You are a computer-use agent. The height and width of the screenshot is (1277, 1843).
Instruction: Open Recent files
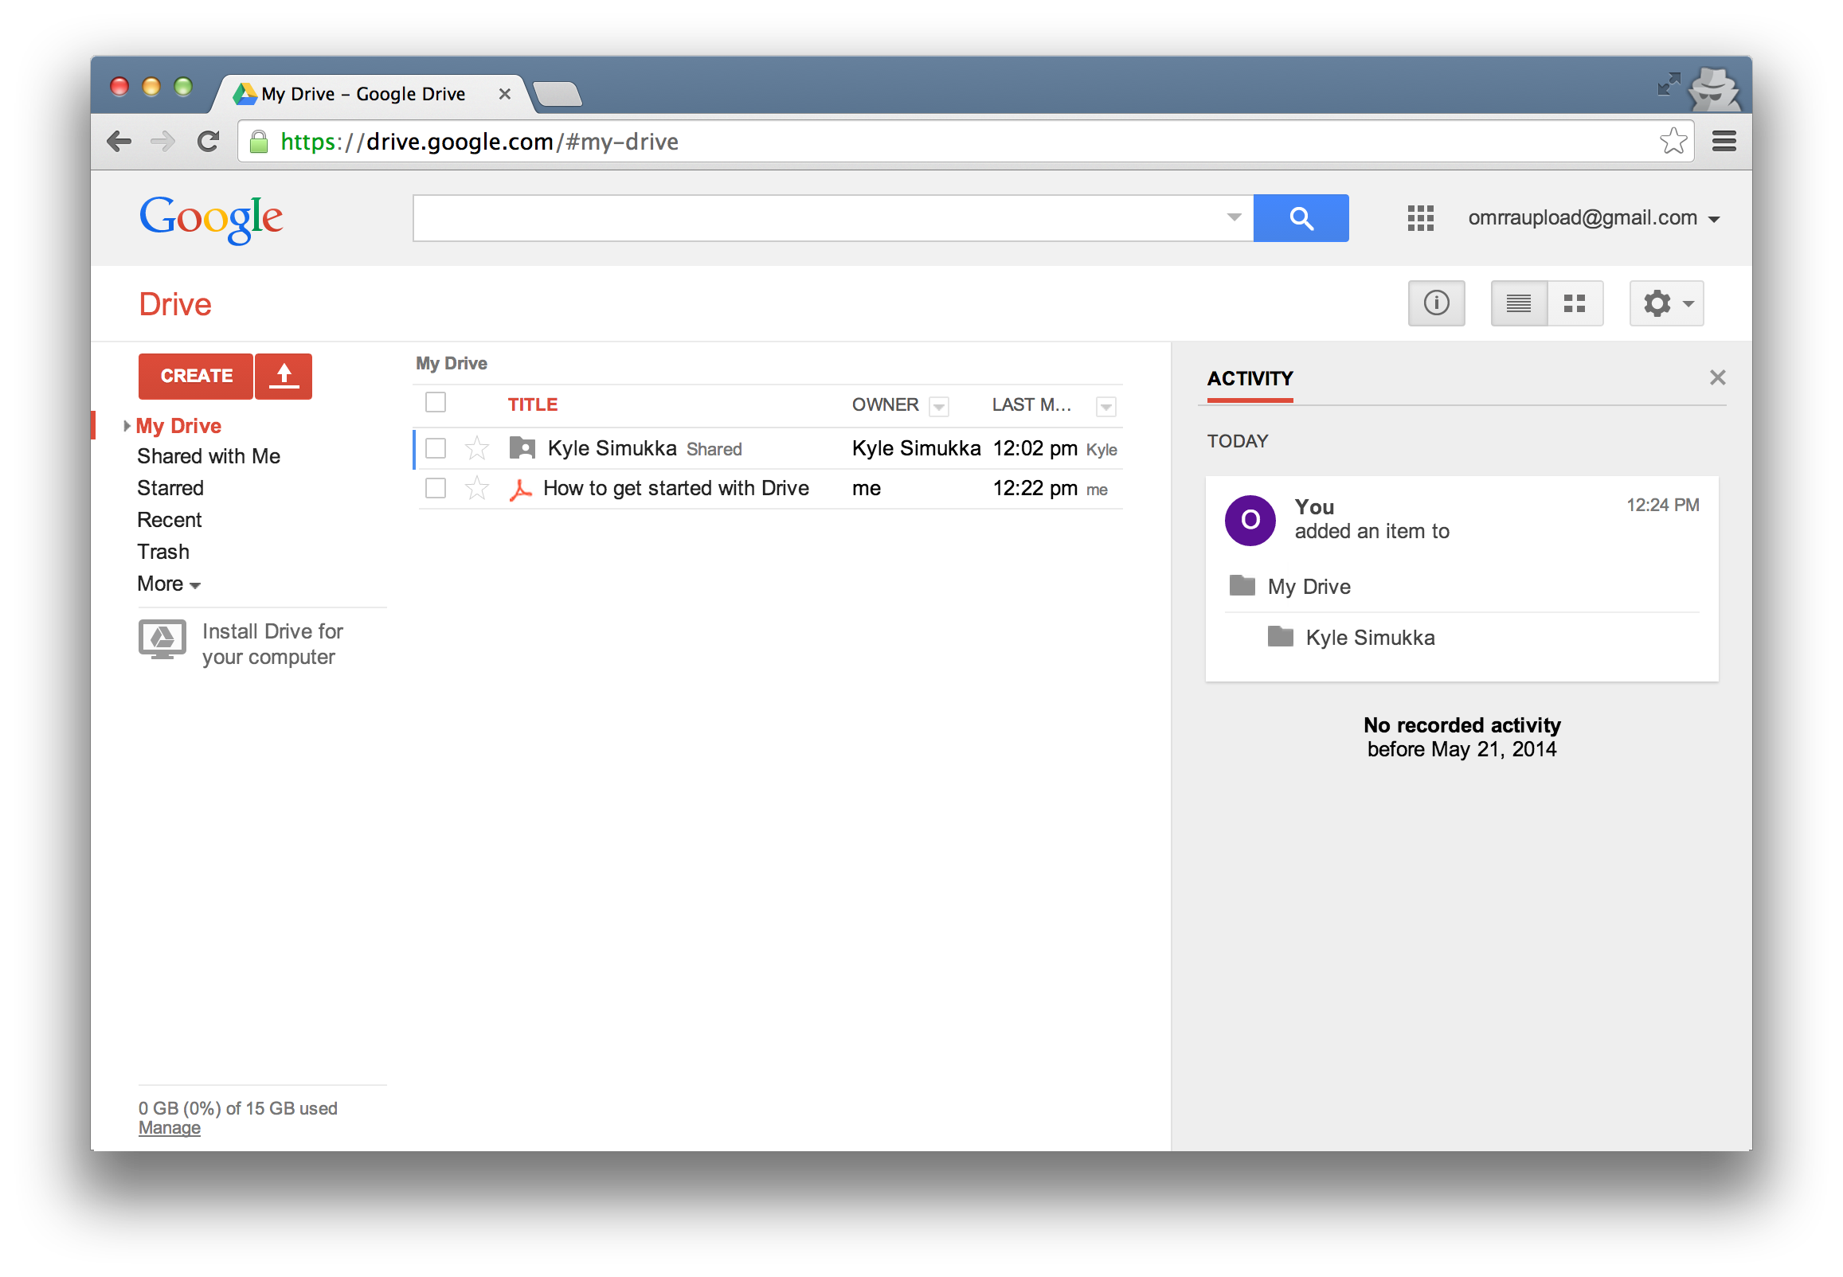click(x=170, y=521)
